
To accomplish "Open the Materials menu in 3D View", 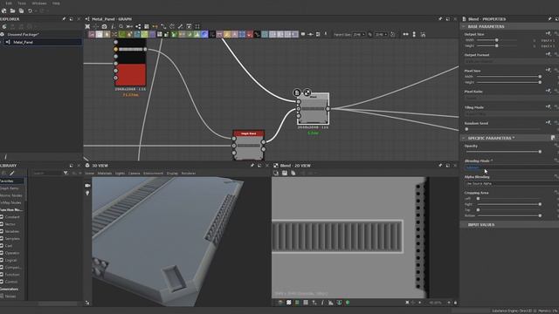I will [105, 174].
